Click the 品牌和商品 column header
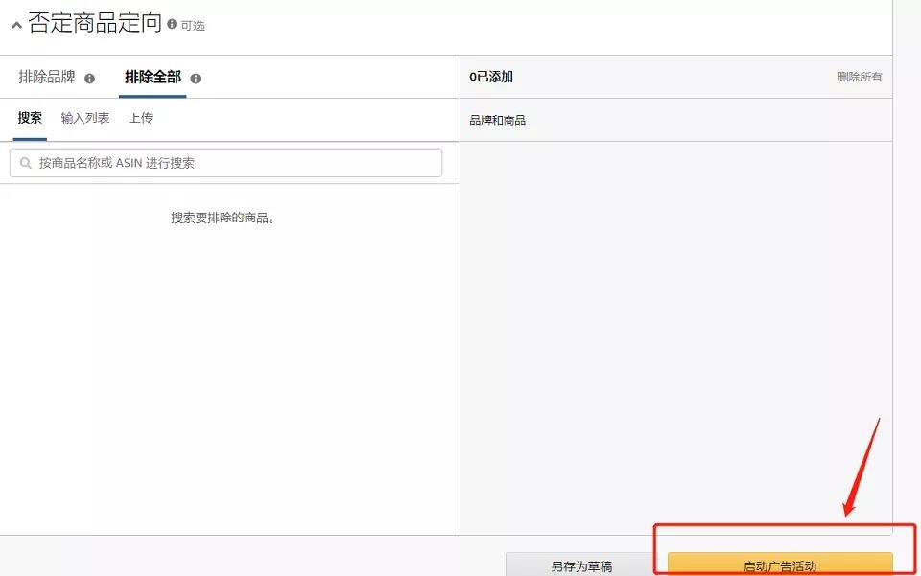 [497, 120]
